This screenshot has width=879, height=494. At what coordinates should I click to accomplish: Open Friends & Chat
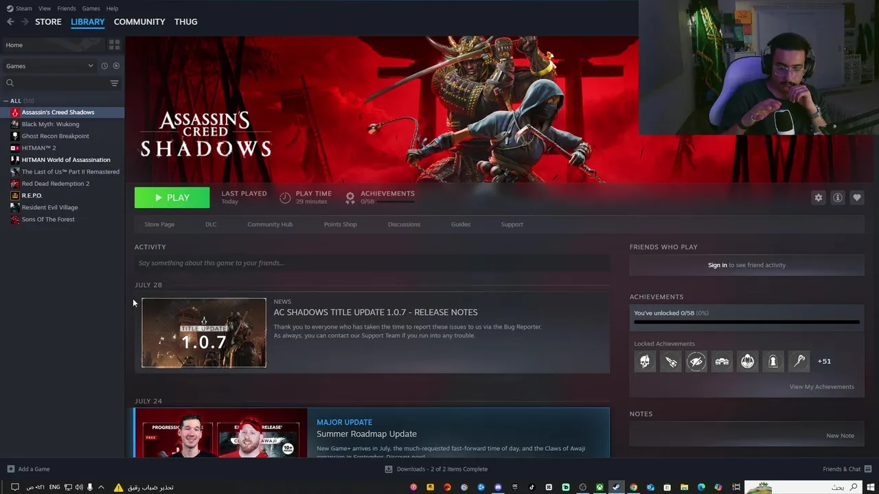pos(846,469)
